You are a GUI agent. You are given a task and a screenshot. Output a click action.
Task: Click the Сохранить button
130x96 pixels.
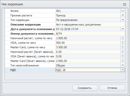[x=85, y=88]
